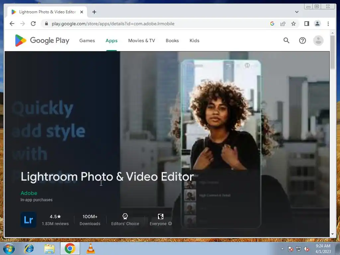This screenshot has height=255, width=340.
Task: Open the Chrome three-dot menu
Action: [x=328, y=24]
